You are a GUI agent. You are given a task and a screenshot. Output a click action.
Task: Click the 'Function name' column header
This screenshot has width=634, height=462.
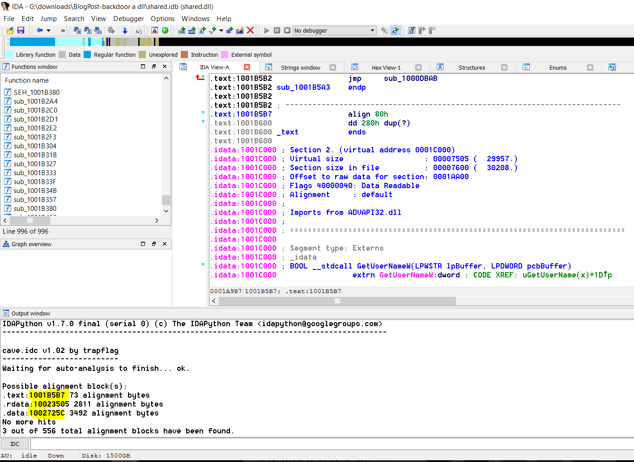pyautogui.click(x=27, y=80)
